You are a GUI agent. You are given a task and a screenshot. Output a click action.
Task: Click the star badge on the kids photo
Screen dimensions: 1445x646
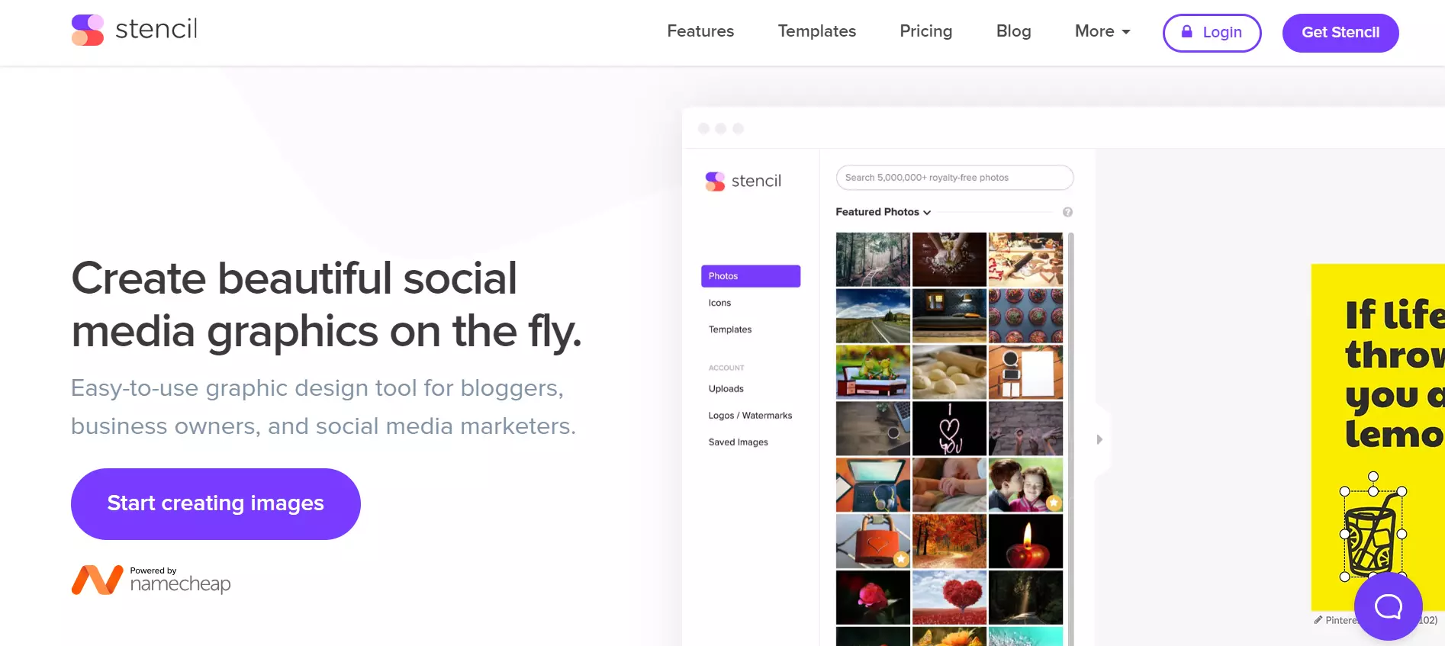coord(1054,503)
